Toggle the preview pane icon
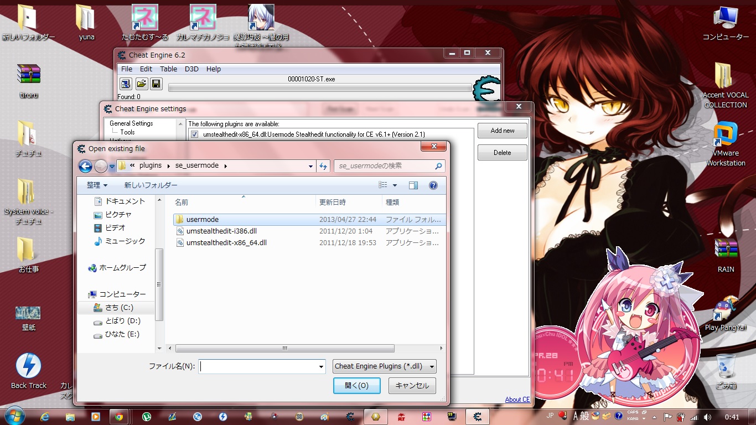The height and width of the screenshot is (425, 756). click(x=413, y=185)
